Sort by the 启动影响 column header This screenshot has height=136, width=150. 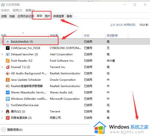(x=117, y=35)
